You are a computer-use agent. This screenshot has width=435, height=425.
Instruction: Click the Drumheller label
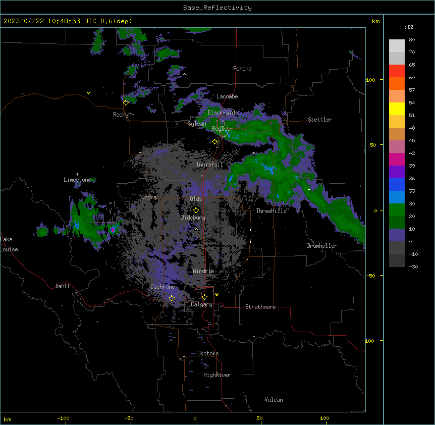tap(322, 246)
